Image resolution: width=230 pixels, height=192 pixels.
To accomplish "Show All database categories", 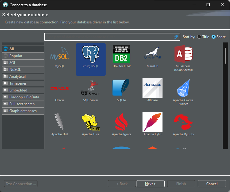I will [x=23, y=49].
